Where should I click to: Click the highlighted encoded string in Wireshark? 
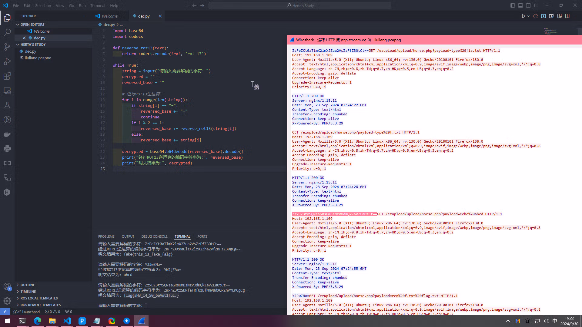tap(335, 214)
